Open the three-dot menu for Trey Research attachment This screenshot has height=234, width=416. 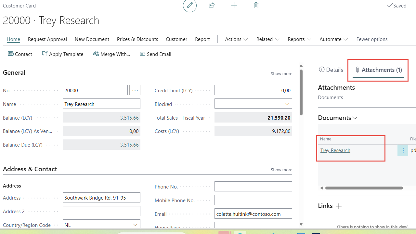pos(403,150)
